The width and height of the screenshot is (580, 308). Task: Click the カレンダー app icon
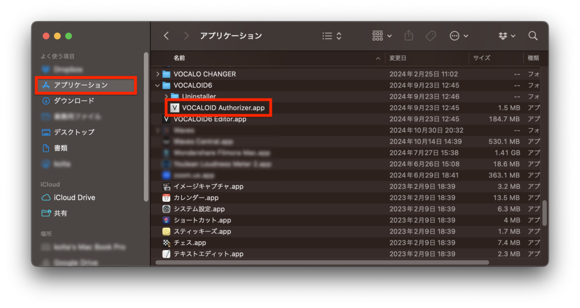pos(167,198)
